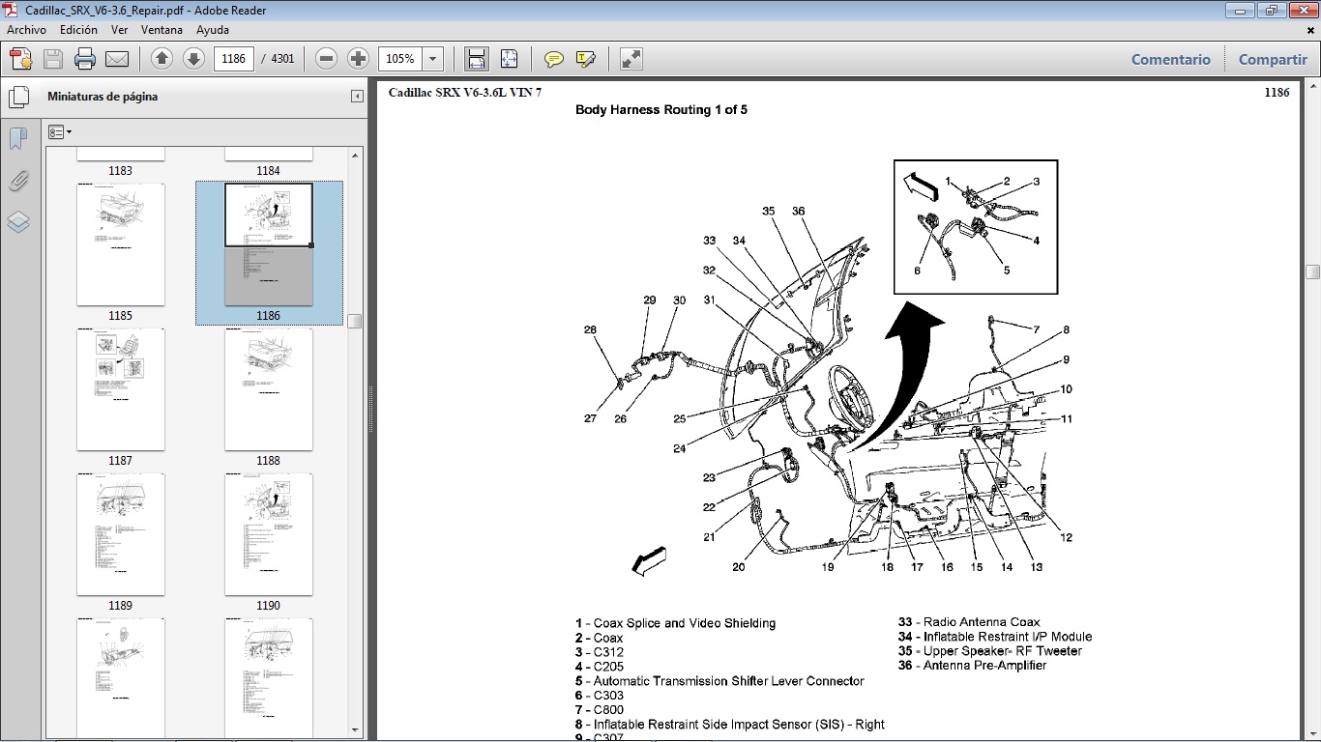Click the 'Body Harness Routing 1 of 5' heading

point(661,110)
